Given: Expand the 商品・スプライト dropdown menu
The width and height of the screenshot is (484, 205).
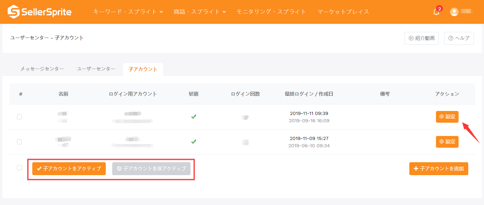Looking at the screenshot, I should click(199, 12).
